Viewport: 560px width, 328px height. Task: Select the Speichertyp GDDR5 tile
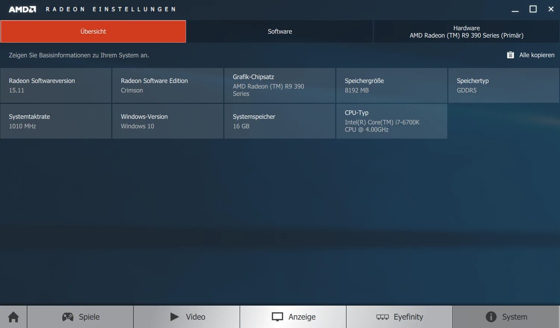(x=504, y=85)
